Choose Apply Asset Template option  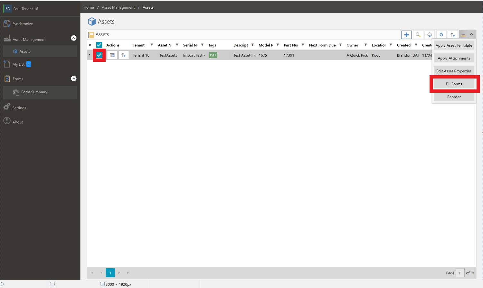pos(454,45)
